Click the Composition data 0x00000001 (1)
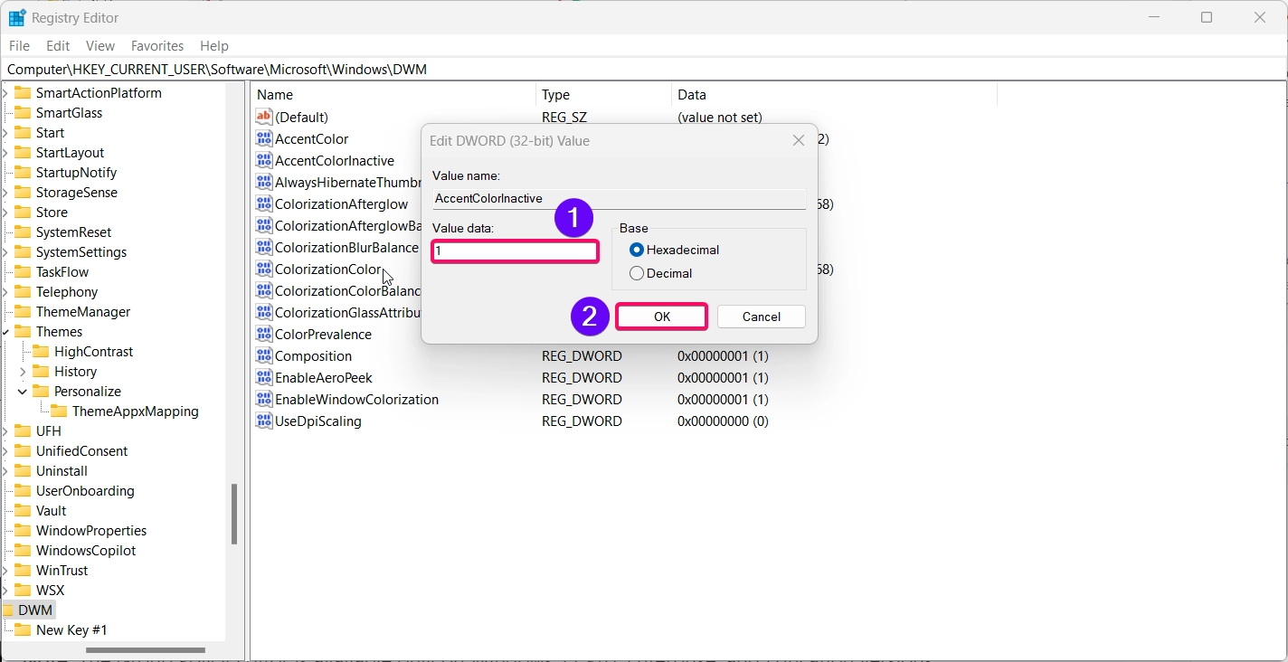 (x=723, y=355)
